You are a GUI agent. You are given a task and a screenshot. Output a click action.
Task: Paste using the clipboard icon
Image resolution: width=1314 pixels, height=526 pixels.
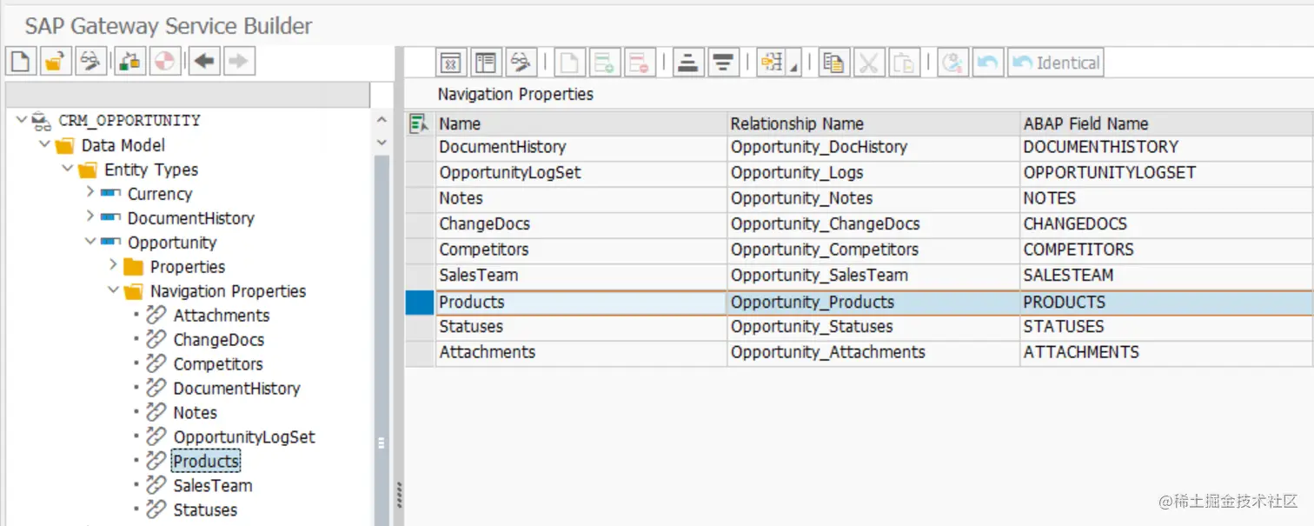tap(904, 63)
